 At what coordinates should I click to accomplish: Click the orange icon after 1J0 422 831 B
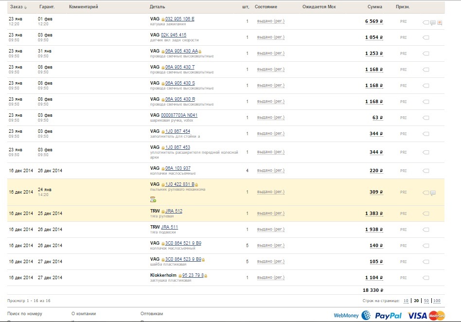[x=196, y=185]
